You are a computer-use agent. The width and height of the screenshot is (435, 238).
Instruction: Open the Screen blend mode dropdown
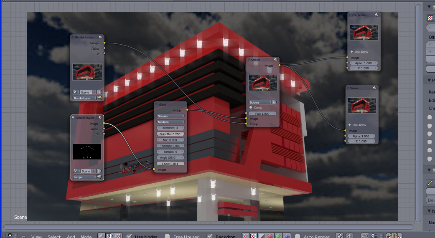[x=259, y=102]
